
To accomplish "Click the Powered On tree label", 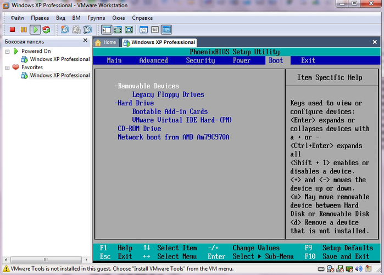I will pos(36,51).
